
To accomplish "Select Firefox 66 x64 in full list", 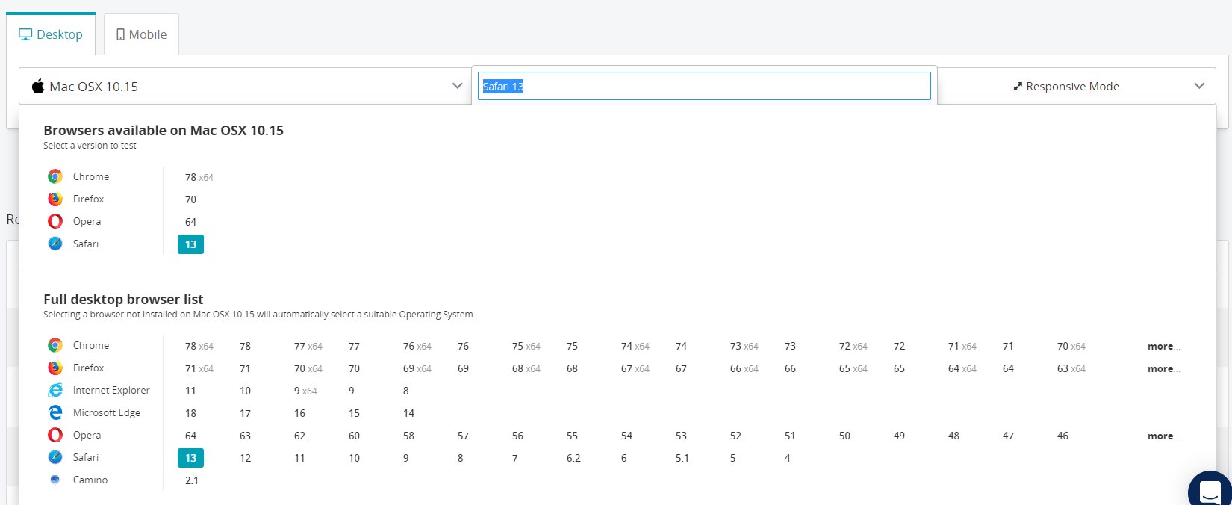I will click(744, 368).
